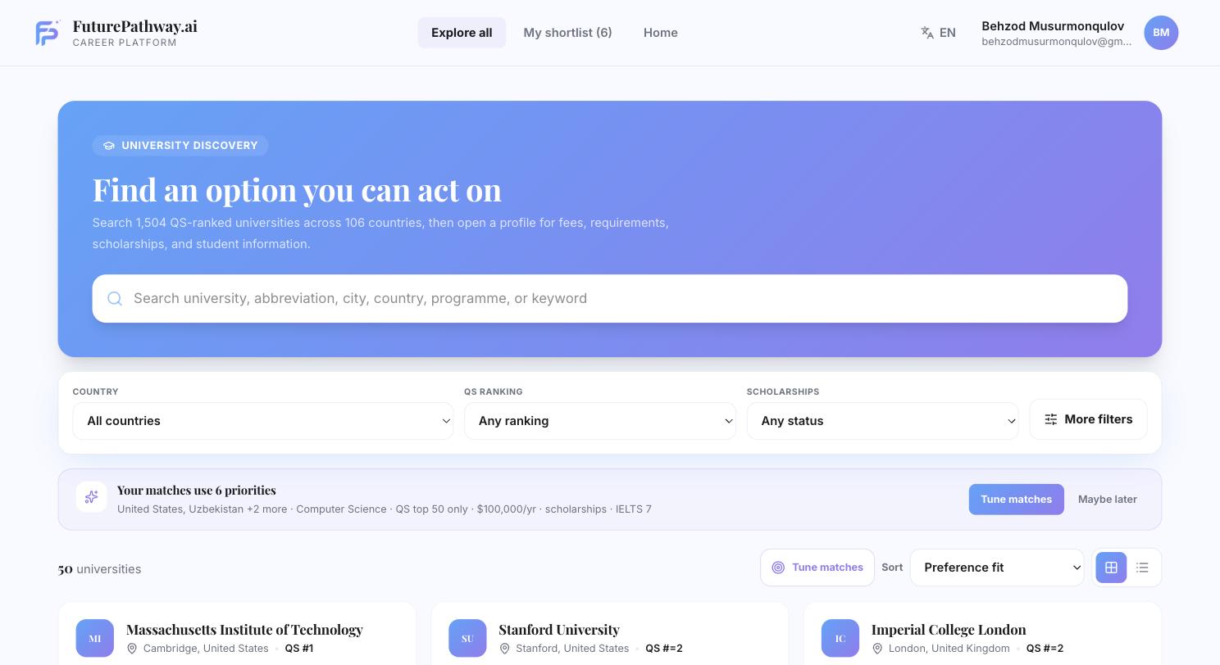Open More filters

[1088, 419]
